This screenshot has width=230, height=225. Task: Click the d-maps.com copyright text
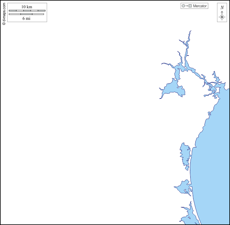(x=4, y=14)
